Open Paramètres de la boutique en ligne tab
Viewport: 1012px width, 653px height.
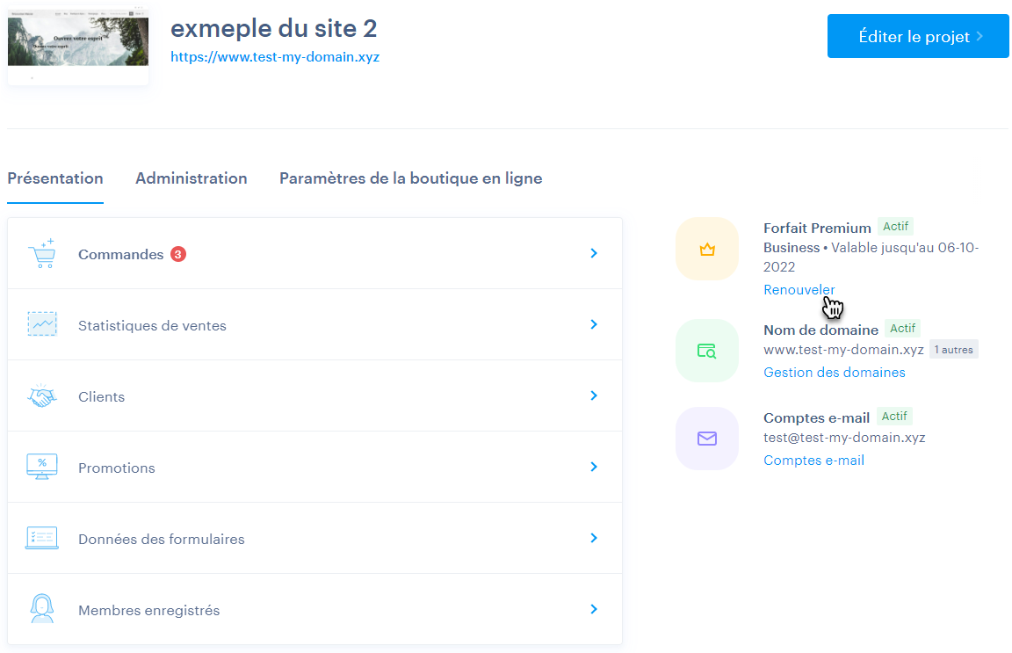[410, 178]
